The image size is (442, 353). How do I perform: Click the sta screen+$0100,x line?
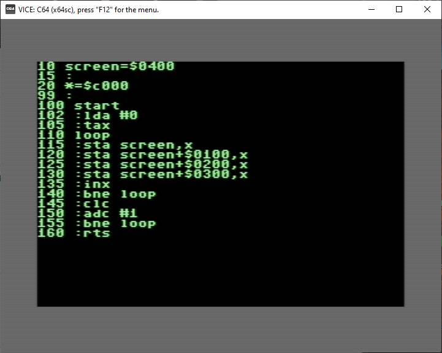pos(161,154)
